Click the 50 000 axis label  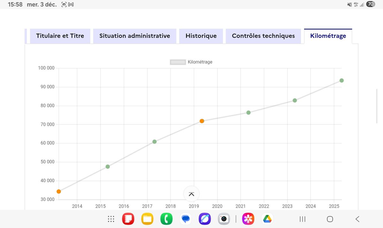(x=48, y=162)
